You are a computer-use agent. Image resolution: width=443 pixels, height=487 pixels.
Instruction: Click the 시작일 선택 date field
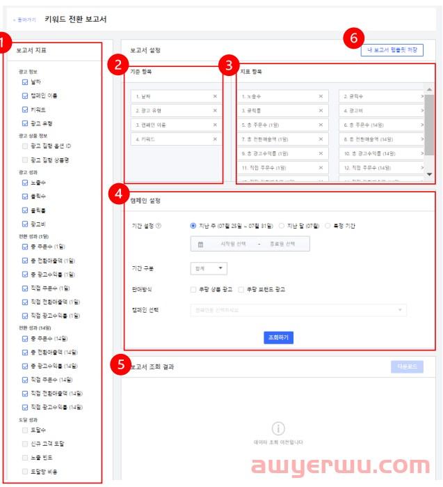(229, 245)
